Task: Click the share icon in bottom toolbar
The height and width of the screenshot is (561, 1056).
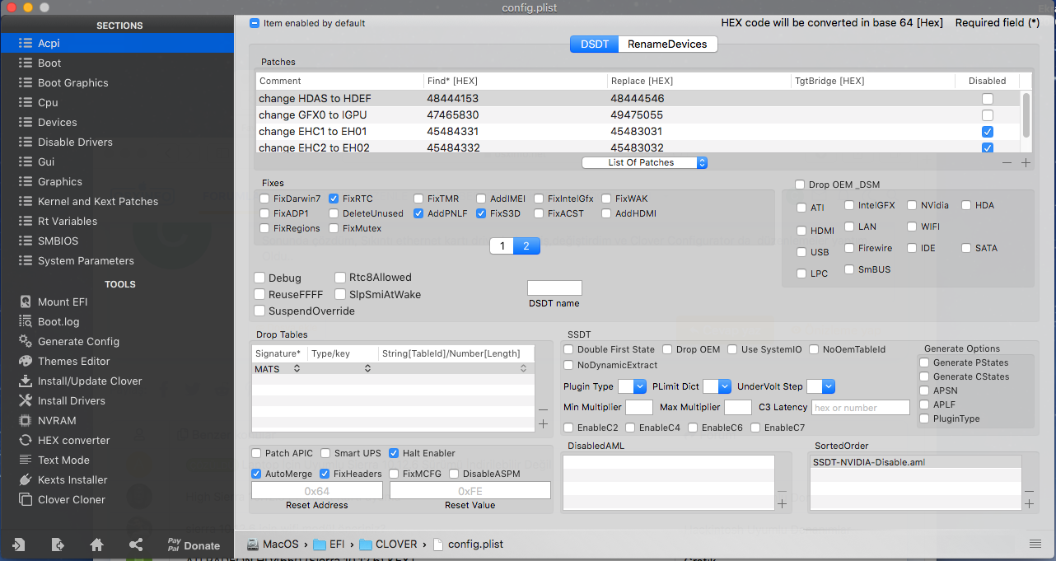Action: 136,545
